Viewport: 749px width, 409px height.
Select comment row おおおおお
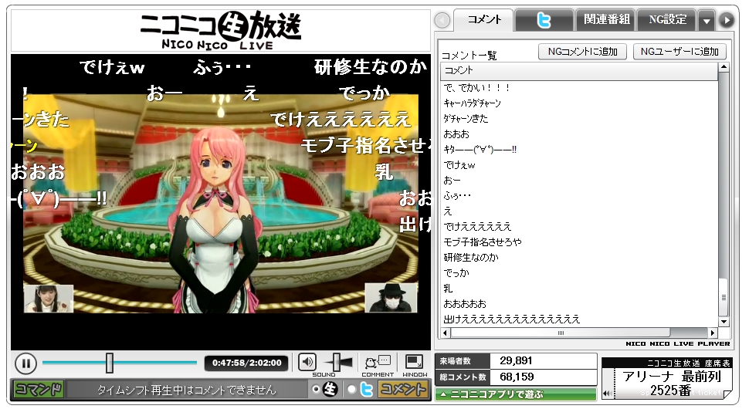[579, 304]
